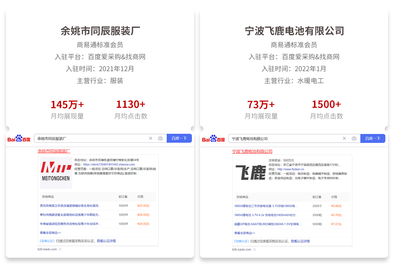This screenshot has width=400, height=266.
Task: Open image search camera icon in 余姚市同辰服装厂 search box
Action: click(x=160, y=138)
